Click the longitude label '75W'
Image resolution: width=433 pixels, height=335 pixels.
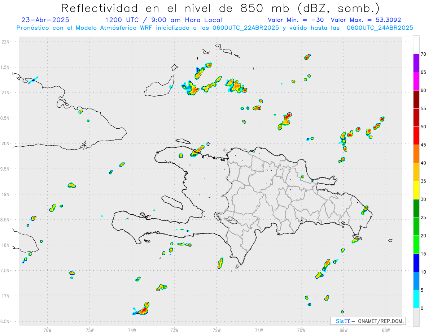pos(89,330)
